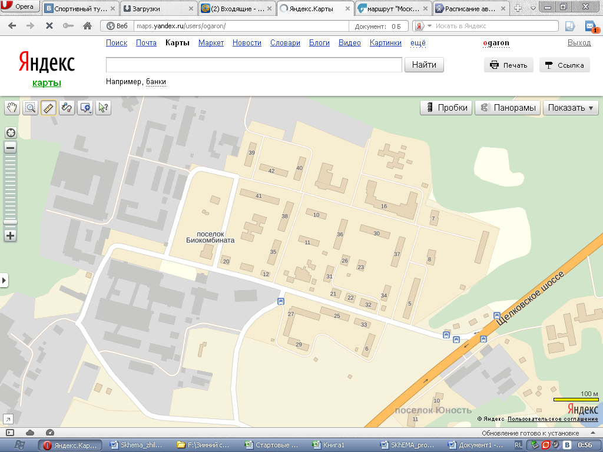
Task: Open the Словари link
Action: click(285, 42)
